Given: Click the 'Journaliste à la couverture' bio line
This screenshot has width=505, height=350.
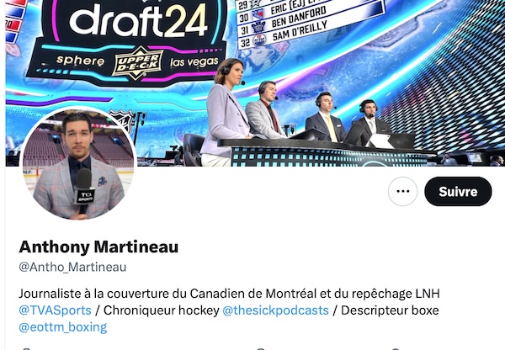Looking at the screenshot, I should pyautogui.click(x=229, y=294).
